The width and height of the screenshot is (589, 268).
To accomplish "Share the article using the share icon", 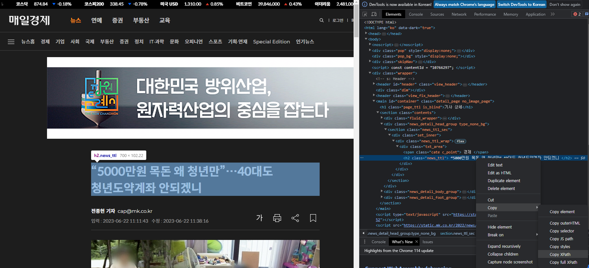I will 295,218.
